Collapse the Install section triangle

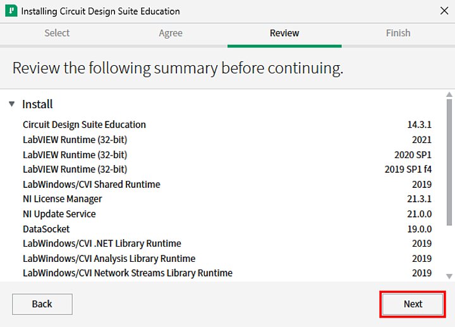click(11, 104)
